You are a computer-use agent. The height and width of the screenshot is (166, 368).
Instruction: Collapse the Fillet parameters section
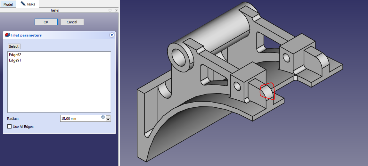(x=111, y=35)
